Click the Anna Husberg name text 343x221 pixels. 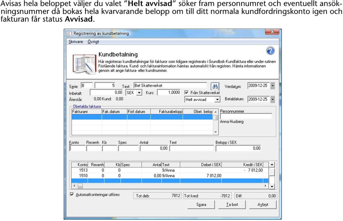(x=232, y=121)
